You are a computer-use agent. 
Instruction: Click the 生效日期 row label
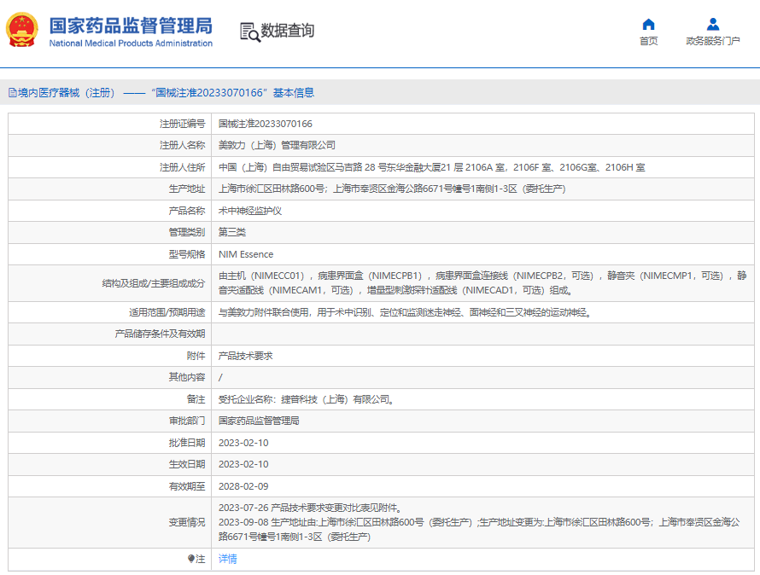(187, 464)
